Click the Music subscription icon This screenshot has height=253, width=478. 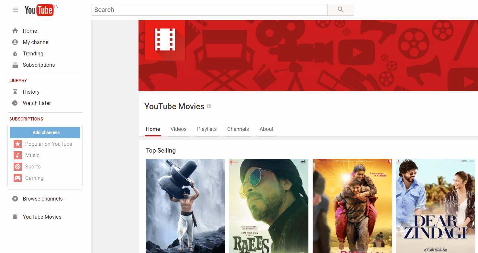[x=17, y=155]
